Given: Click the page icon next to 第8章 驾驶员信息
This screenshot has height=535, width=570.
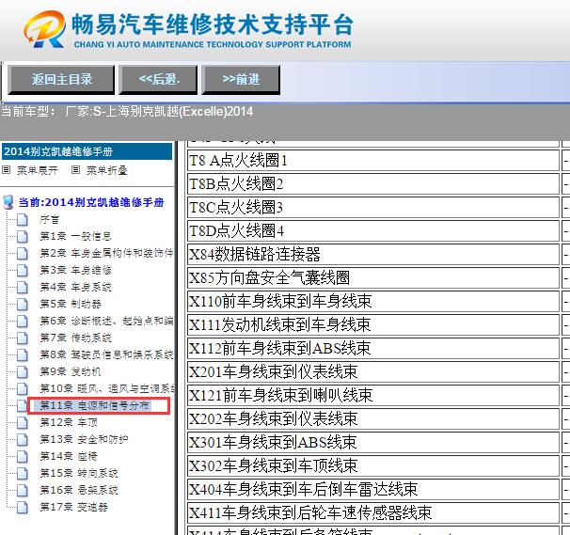Looking at the screenshot, I should tap(23, 354).
